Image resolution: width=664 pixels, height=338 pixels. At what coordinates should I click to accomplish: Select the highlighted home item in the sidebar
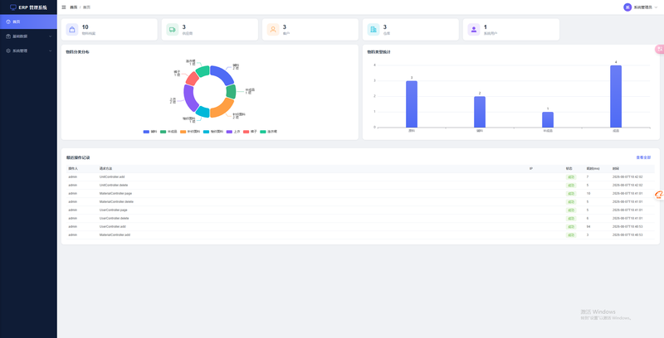tap(28, 22)
